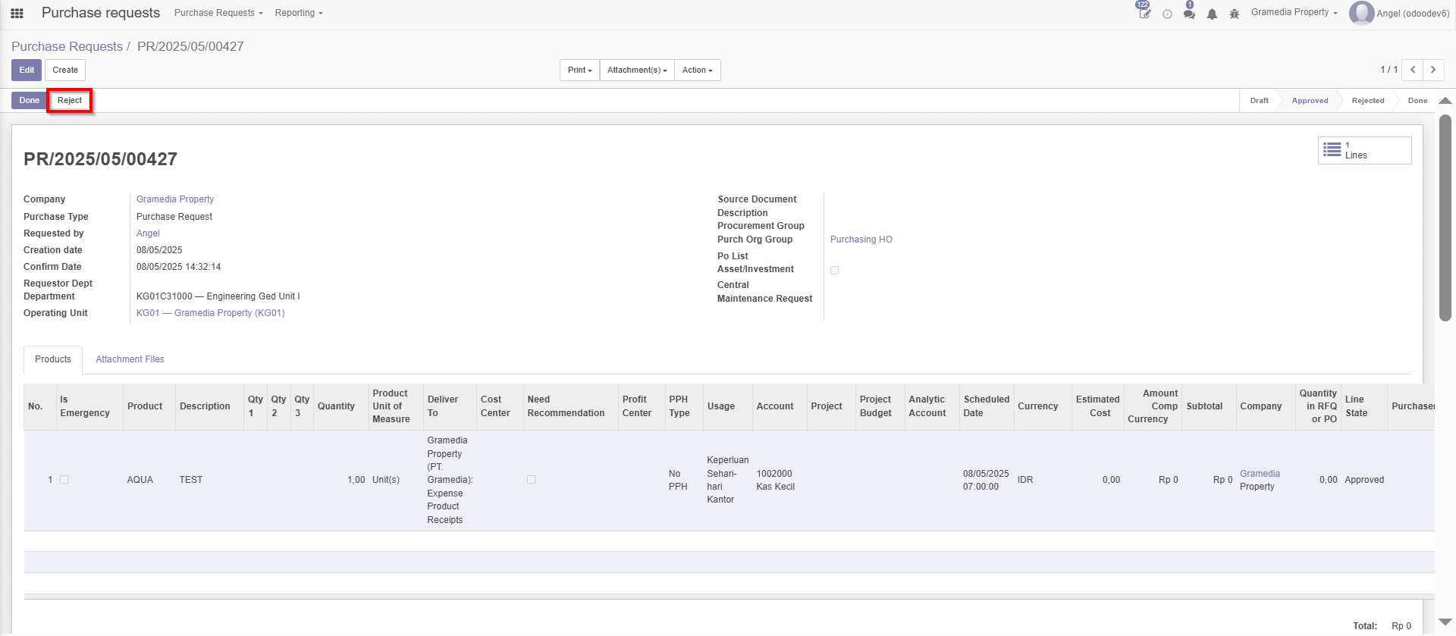Click the Create button
This screenshot has width=1456, height=636.
[65, 70]
